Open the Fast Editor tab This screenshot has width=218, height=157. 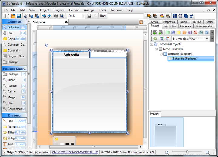coord(170,26)
